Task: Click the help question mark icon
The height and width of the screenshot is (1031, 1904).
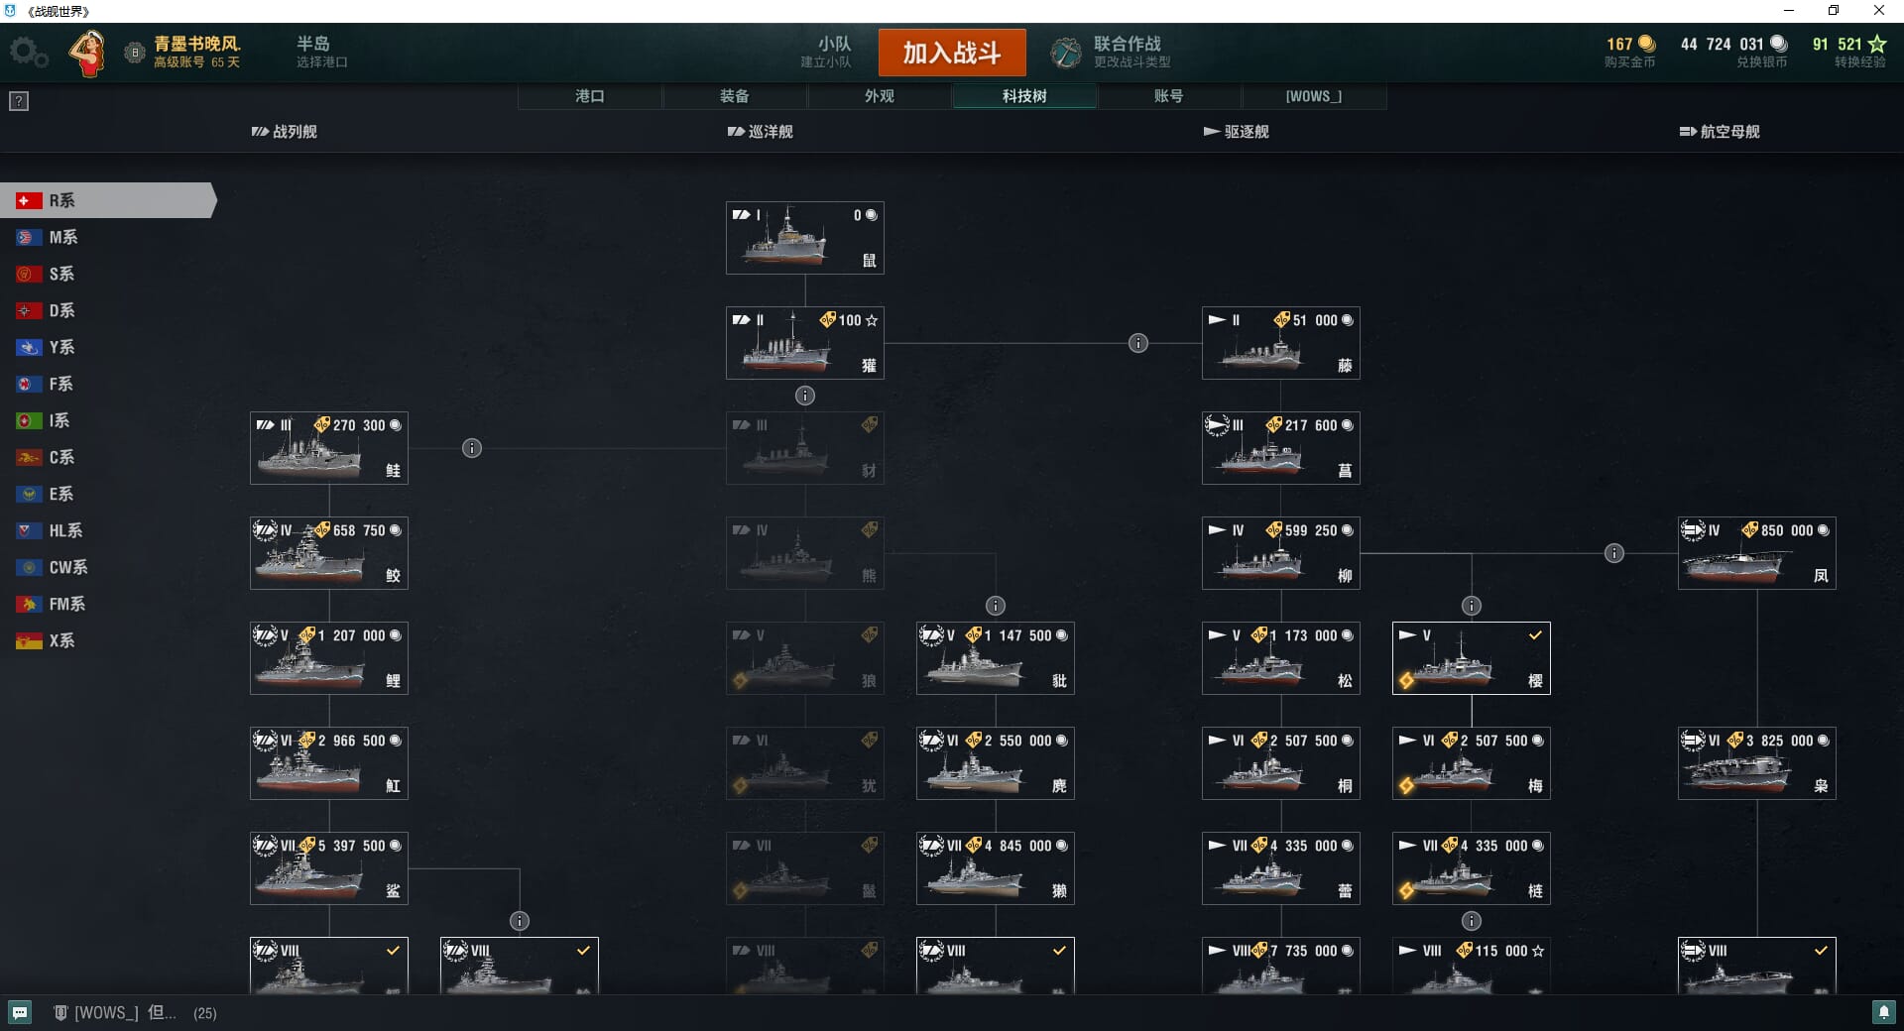Action: (x=19, y=101)
